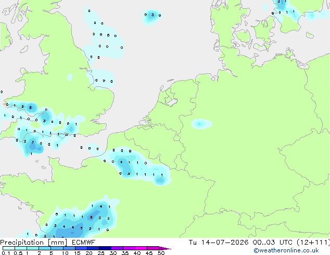
Task: Click the 40–45 mm magenta legend swatch
Action: click(x=141, y=248)
